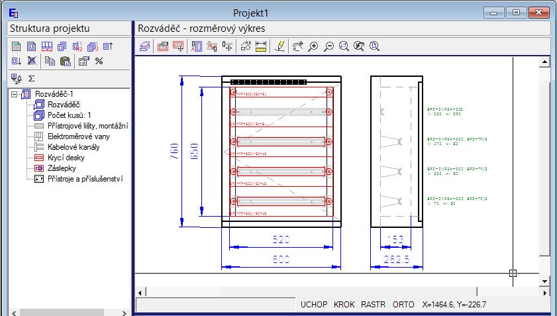This screenshot has height=316, width=557.
Task: Click the device with red arrow icon
Action: (212, 46)
